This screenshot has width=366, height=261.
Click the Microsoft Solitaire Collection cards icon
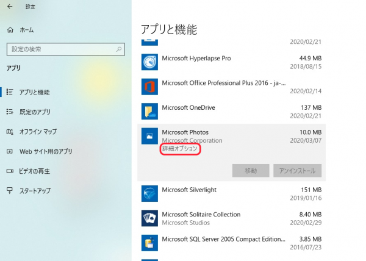pyautogui.click(x=149, y=218)
